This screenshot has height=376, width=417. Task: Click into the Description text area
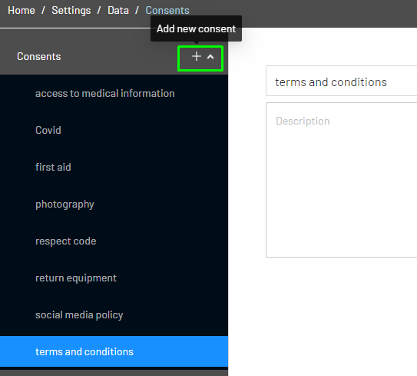click(x=342, y=180)
